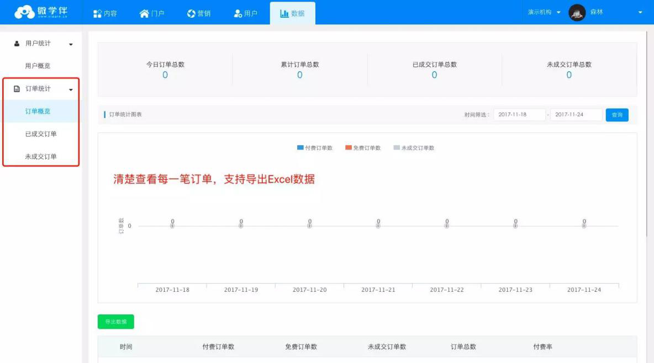Viewport: 654px width, 363px height.
Task: Click the x-axis label 2017-11-20
Action: (309, 290)
